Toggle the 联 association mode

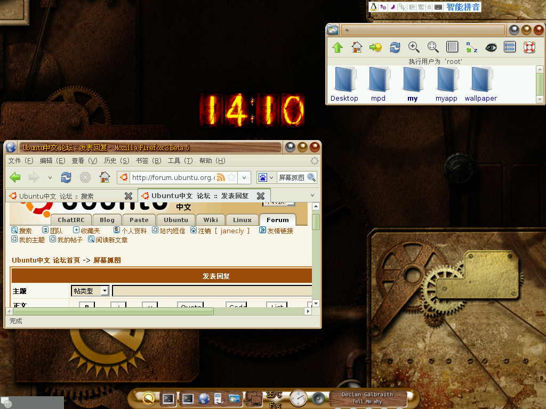tap(412, 6)
